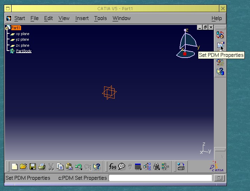Open the Start menu
Screen dimensions: 250x191
click(20, 18)
